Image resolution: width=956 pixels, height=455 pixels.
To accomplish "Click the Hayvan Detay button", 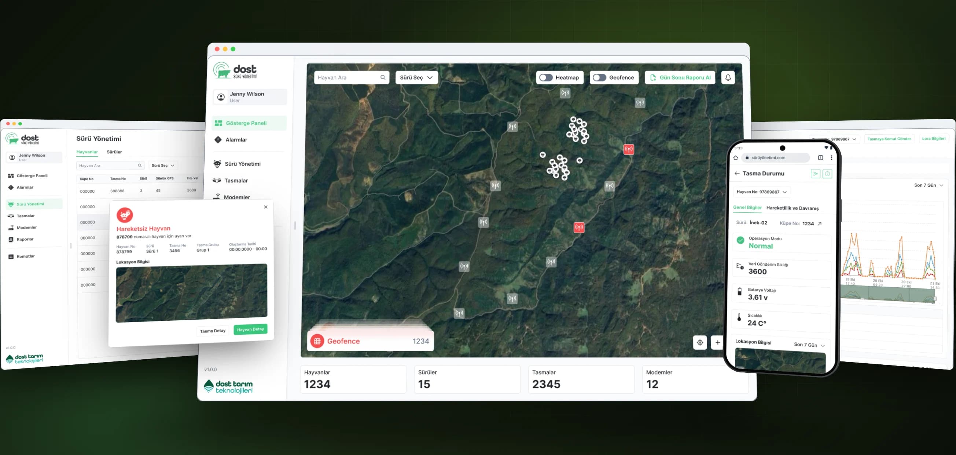I will click(x=250, y=330).
